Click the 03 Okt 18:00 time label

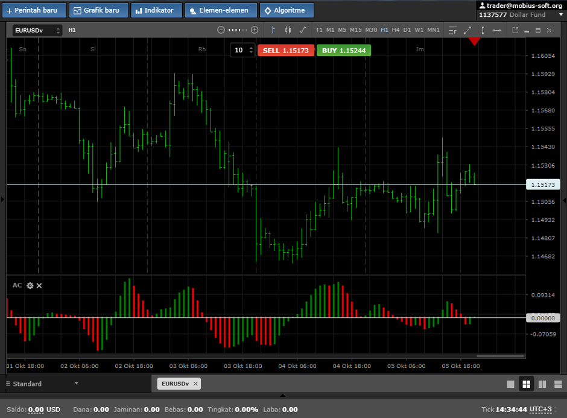(x=243, y=366)
